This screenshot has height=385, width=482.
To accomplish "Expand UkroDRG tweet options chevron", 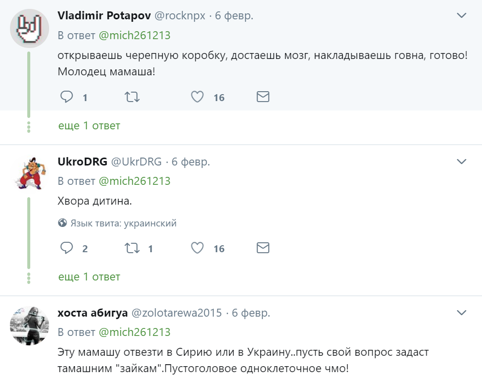I will (x=462, y=162).
